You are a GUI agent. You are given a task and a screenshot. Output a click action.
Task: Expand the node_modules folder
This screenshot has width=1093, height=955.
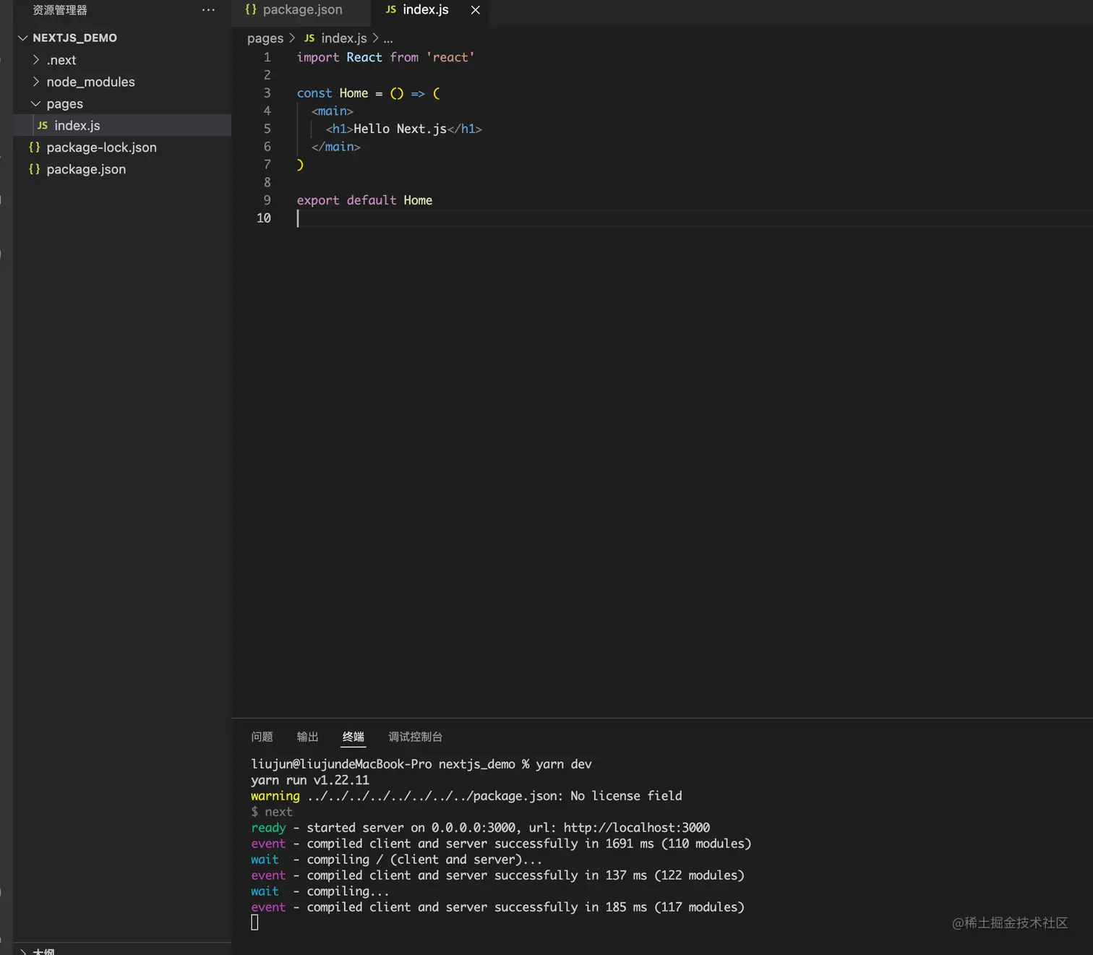[x=36, y=82]
